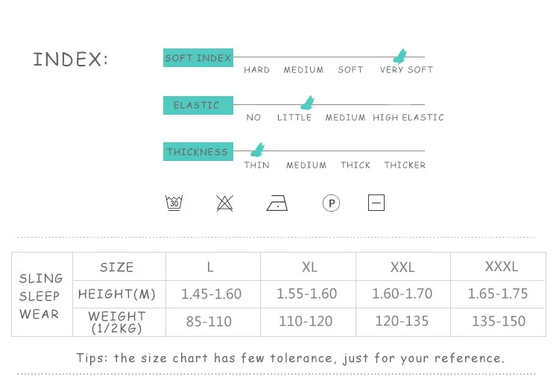Click the ELASTIC teal label
Image resolution: width=559 pixels, height=380 pixels.
(198, 105)
